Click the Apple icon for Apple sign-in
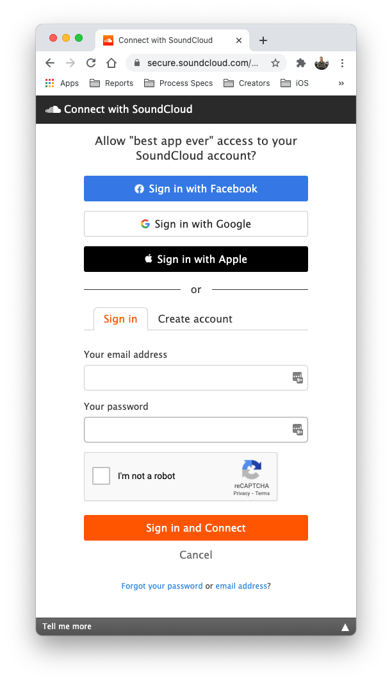 coord(149,258)
